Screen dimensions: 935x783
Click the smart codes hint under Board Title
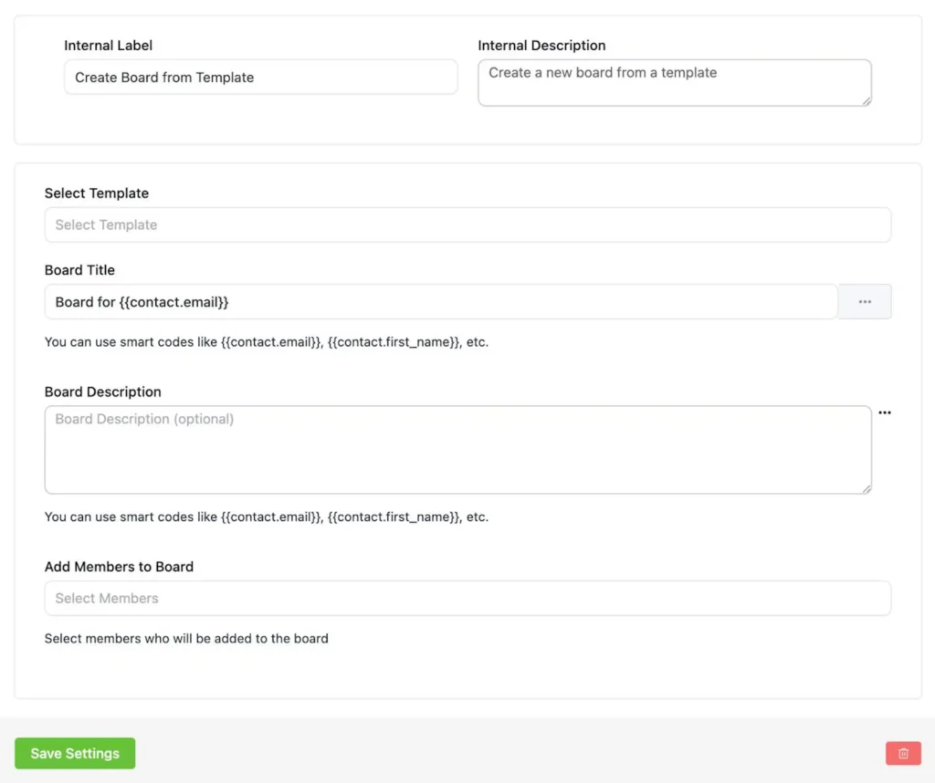[x=266, y=343]
